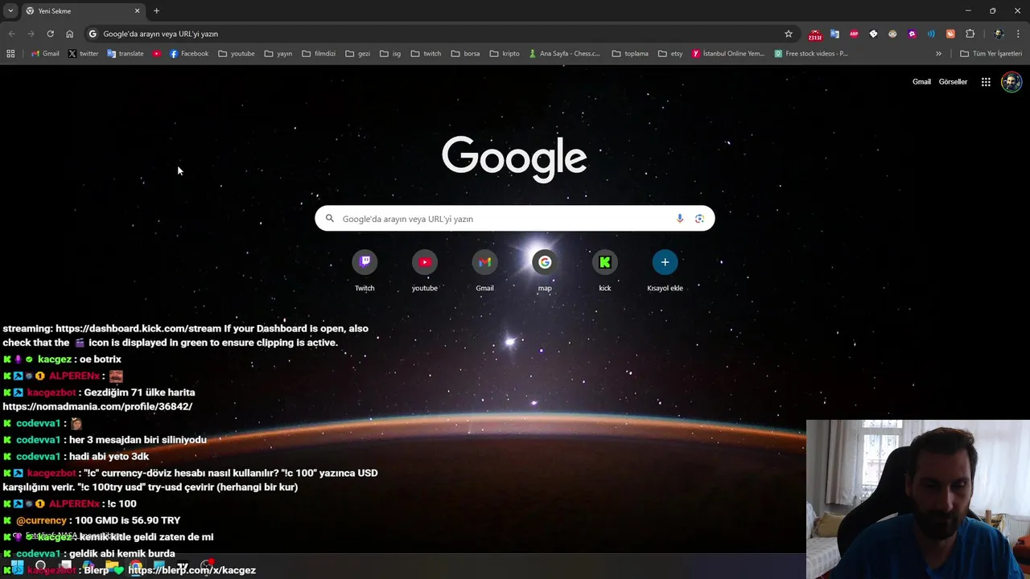Image resolution: width=1030 pixels, height=579 pixels.
Task: Show more bookmarks with double-chevron
Action: [x=938, y=54]
